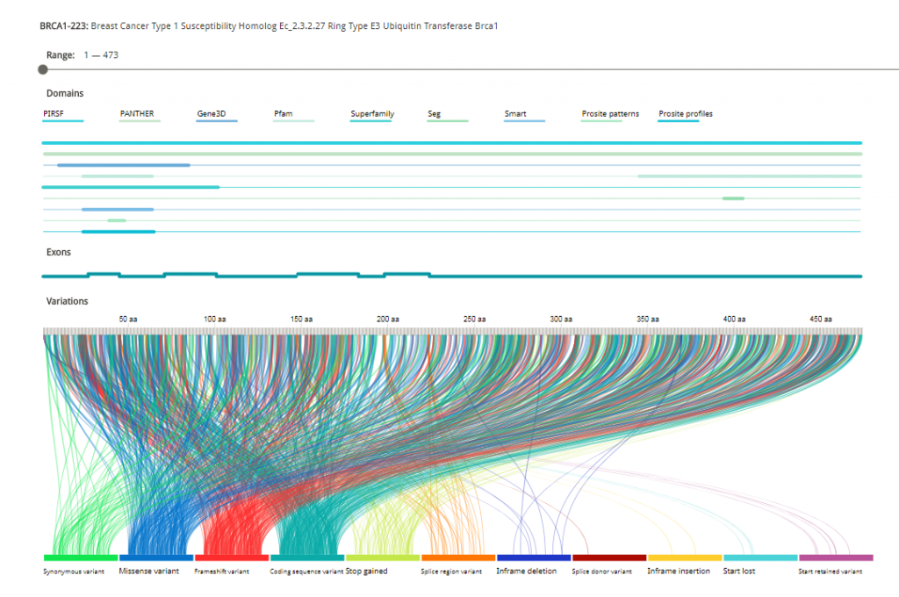Click the Prosite profiles track label
Image resolution: width=899 pixels, height=597 pixels.
click(685, 114)
